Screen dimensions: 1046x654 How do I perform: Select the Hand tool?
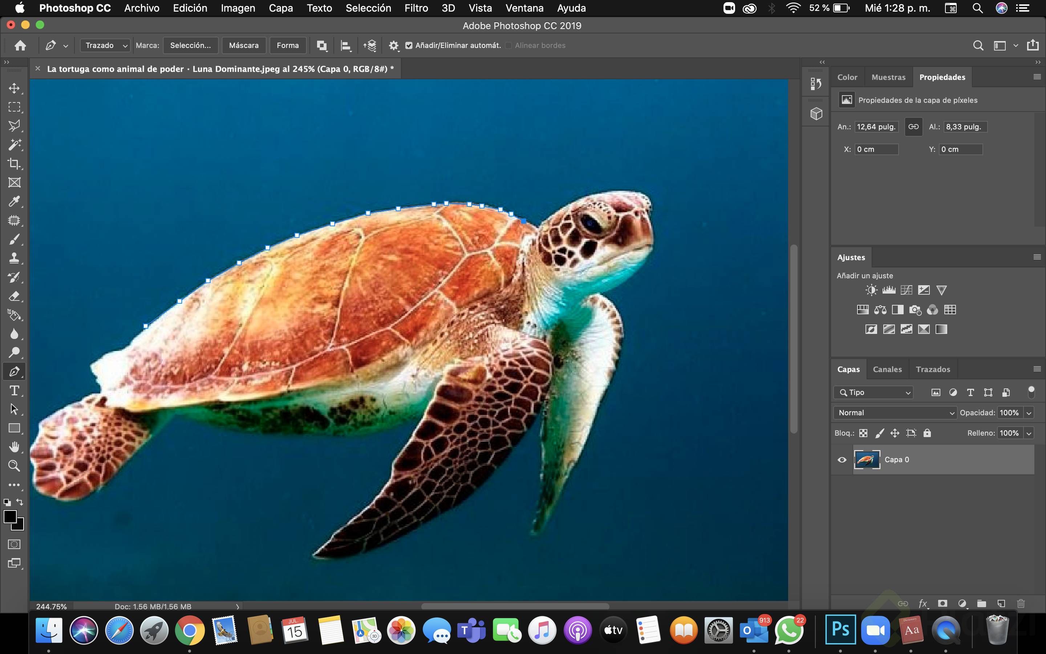tap(14, 447)
